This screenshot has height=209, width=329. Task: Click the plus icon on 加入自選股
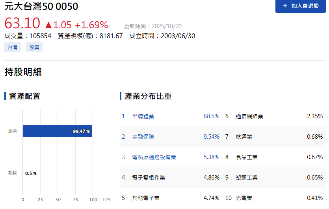pyautogui.click(x=285, y=6)
